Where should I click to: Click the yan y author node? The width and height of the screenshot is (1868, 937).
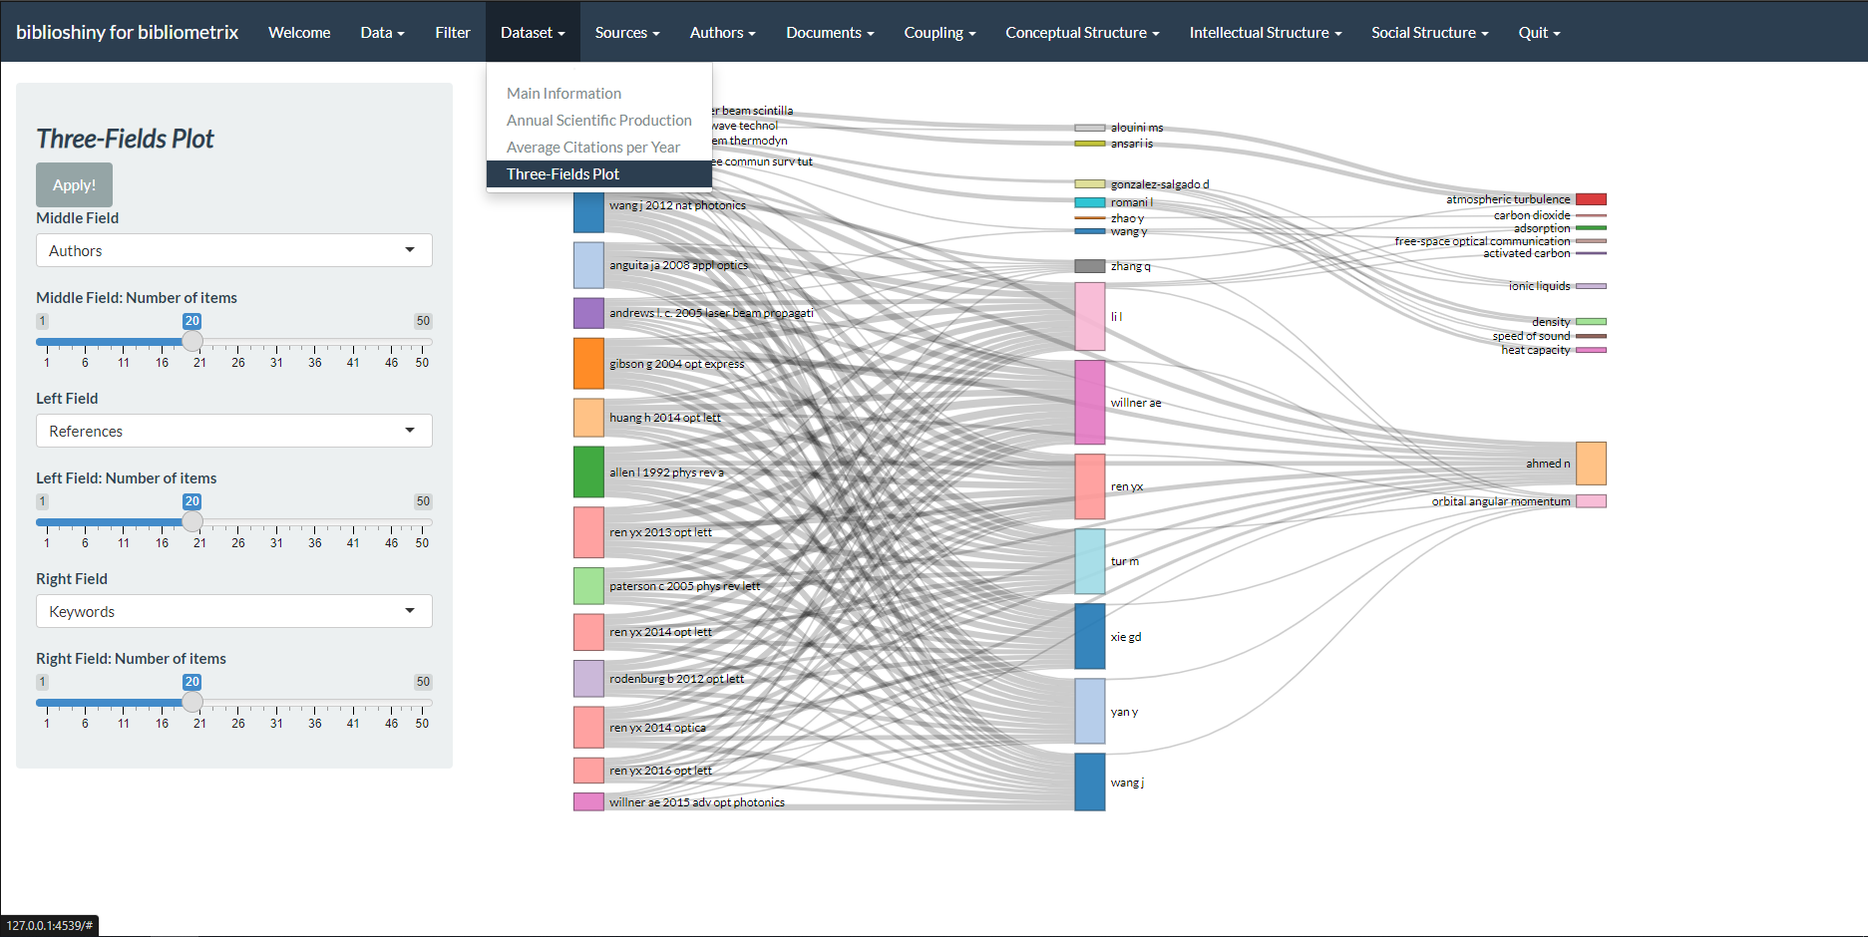click(x=1090, y=712)
